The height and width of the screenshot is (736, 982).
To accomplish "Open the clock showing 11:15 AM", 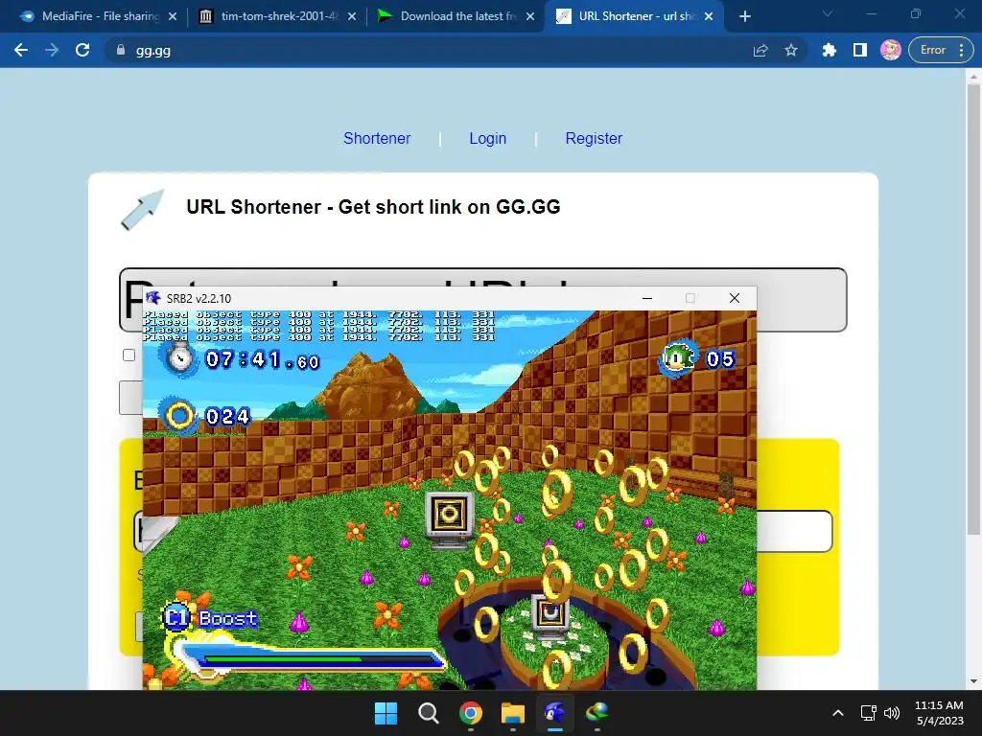I will (939, 713).
